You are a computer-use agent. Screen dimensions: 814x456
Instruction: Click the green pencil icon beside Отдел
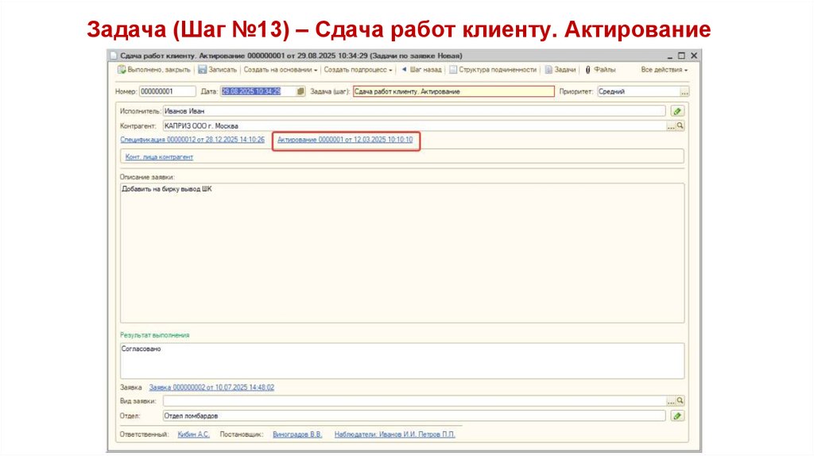pos(677,416)
